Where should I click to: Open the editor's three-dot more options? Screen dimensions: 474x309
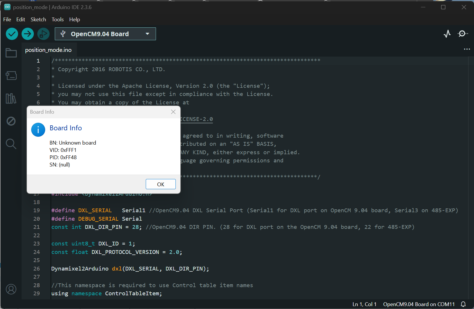pyautogui.click(x=467, y=49)
